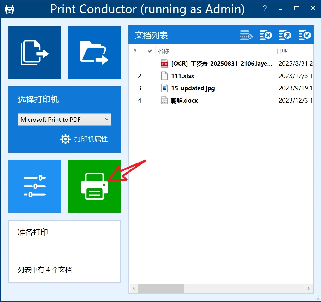Open printer selection combo box arrow

107,119
